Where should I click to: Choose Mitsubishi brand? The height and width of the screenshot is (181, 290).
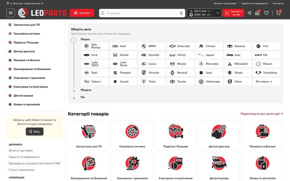pos(238,64)
